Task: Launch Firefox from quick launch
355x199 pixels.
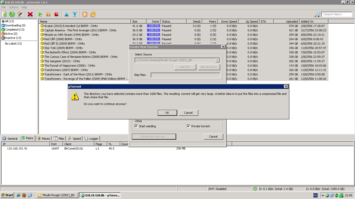Action: pos(24,195)
